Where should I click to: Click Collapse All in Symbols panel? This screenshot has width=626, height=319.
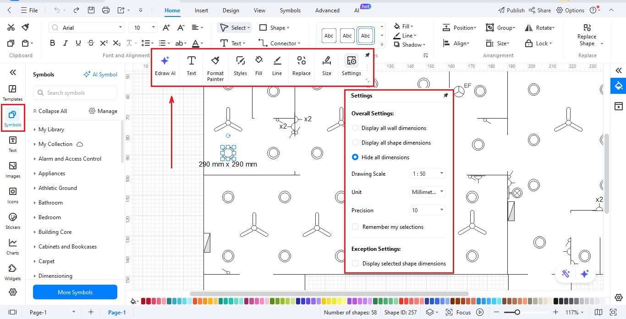click(x=50, y=111)
